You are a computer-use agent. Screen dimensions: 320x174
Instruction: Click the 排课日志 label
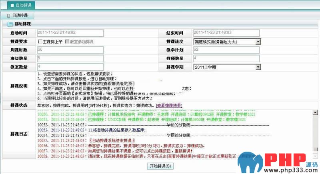[x=19, y=134]
